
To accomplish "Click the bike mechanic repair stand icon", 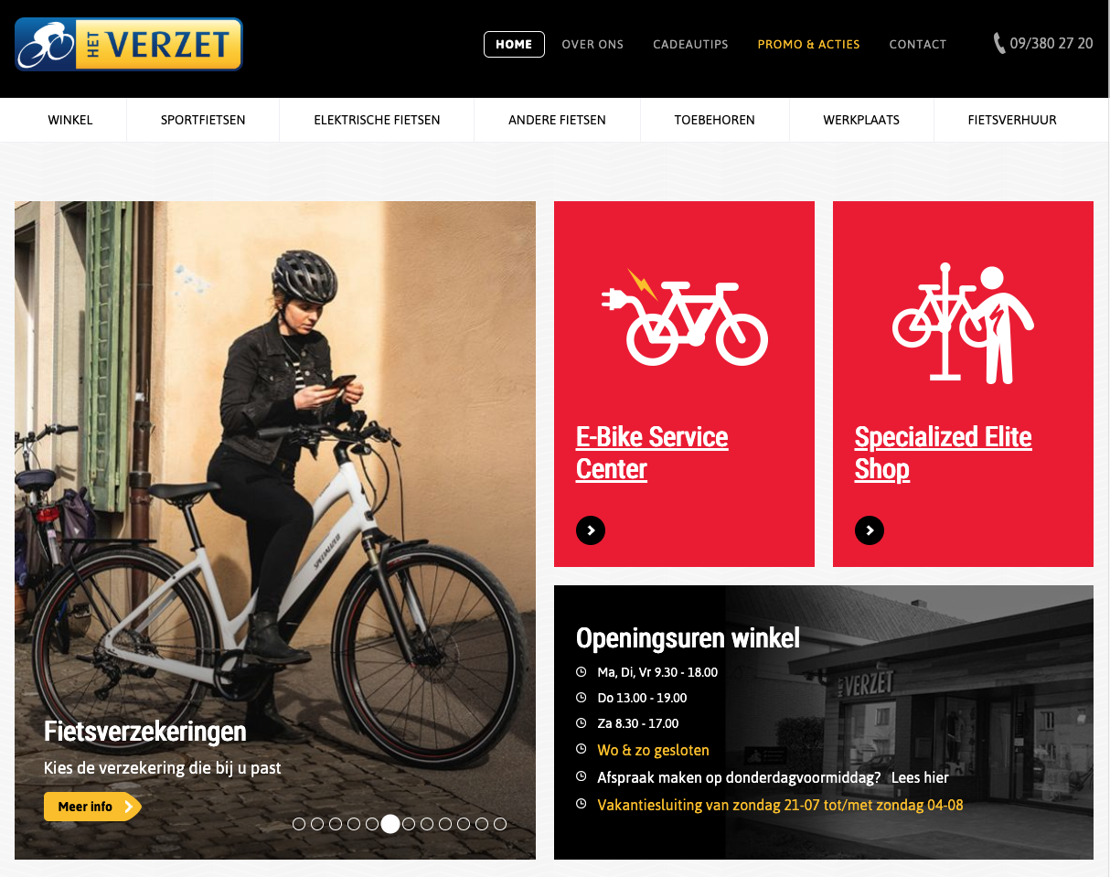I will (x=963, y=323).
